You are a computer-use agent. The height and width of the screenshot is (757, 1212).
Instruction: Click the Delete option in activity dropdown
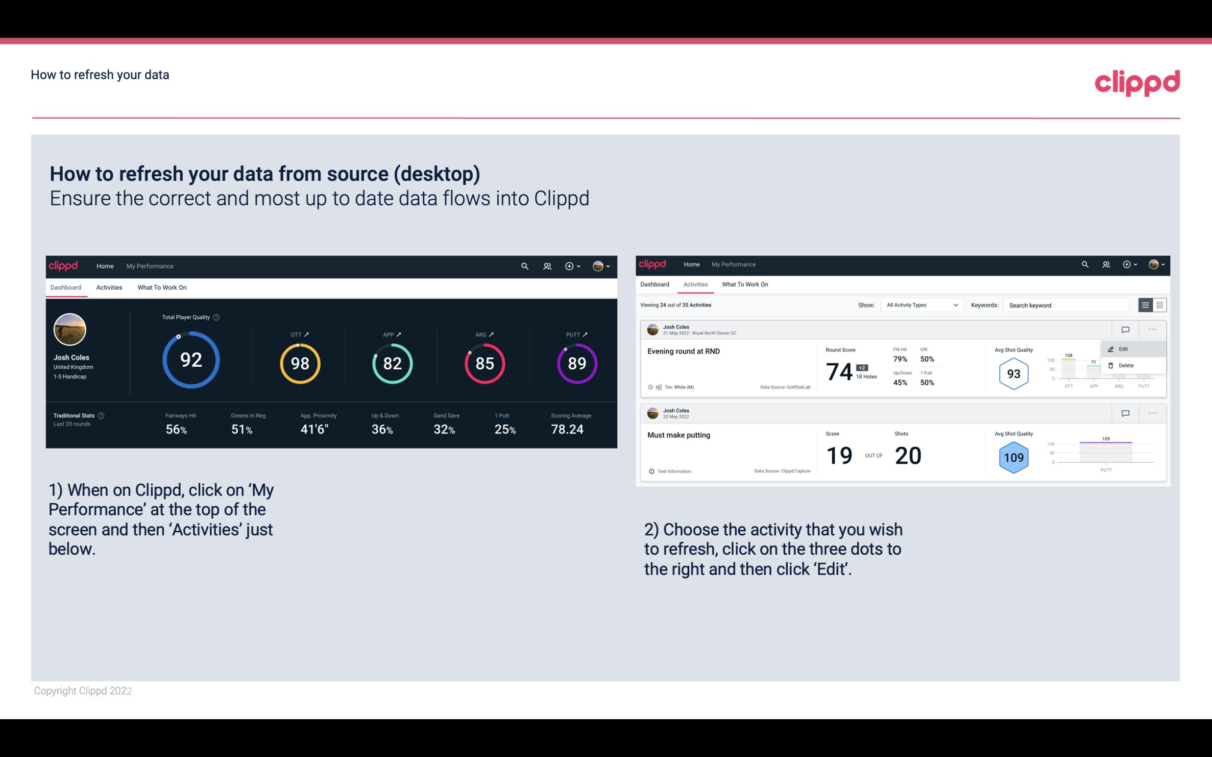tap(1126, 365)
